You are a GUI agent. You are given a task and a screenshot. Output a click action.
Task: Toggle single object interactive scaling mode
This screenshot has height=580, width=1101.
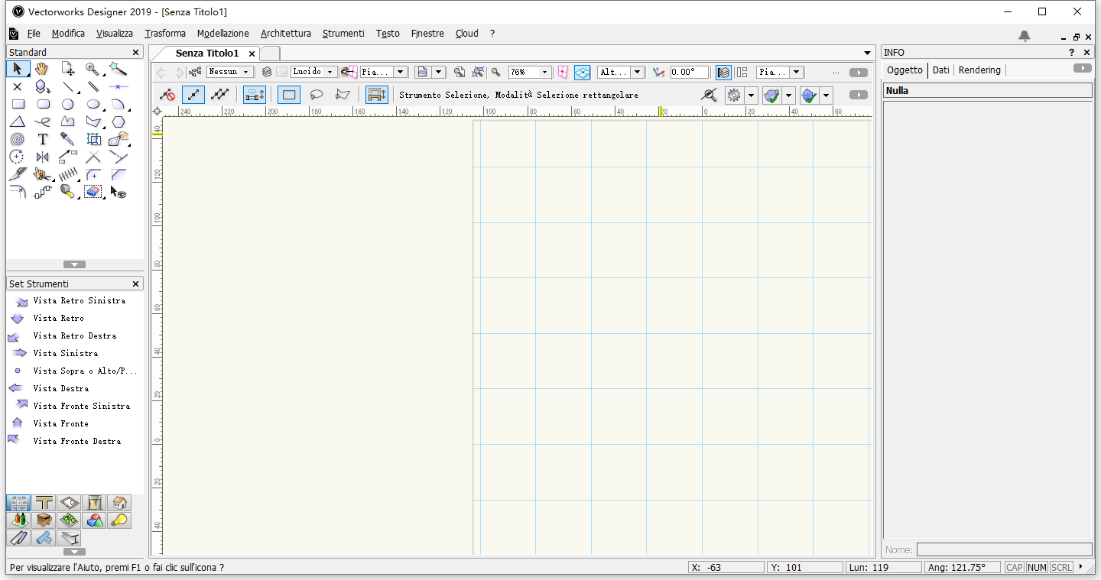[193, 95]
